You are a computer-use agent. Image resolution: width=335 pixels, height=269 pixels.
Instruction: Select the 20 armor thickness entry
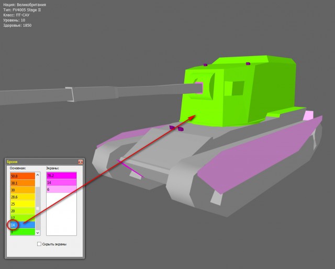(23, 211)
